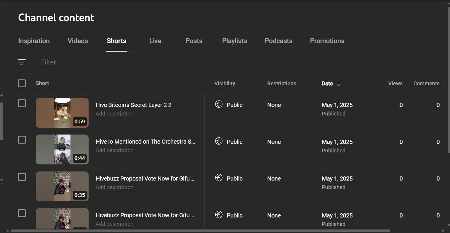Select the Shorts tab
Viewport: 450px width, 233px height.
point(116,41)
